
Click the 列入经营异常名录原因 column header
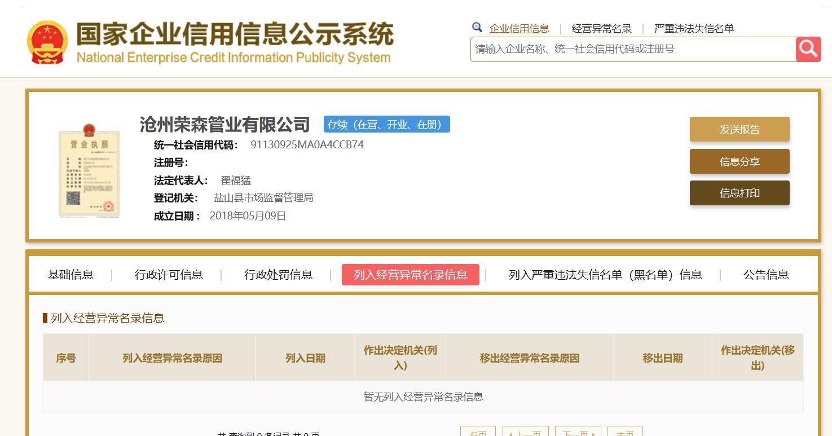click(x=172, y=358)
